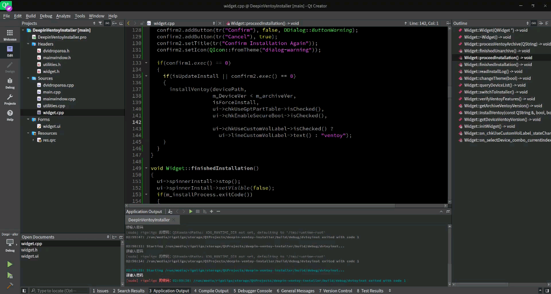Close the Application Output pane
Screen dimensions: 551x294
click(x=448, y=211)
